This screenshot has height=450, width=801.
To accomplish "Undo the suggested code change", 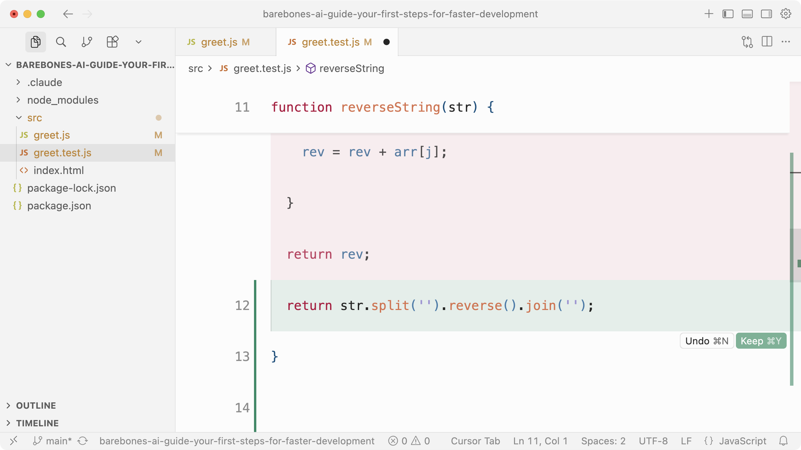I will click(707, 341).
